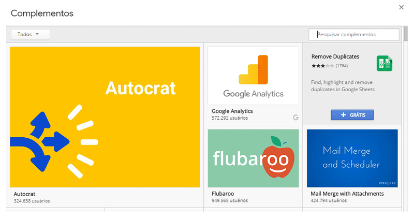Click the Remove Duplicates star rating
This screenshot has height=218, width=414.
click(322, 66)
